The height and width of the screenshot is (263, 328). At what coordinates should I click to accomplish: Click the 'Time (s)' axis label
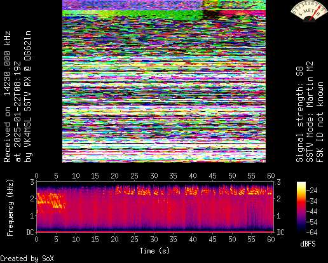(x=154, y=251)
